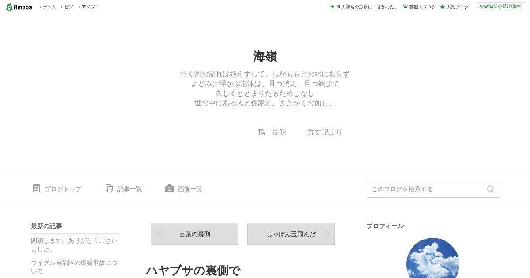
Task: Click the 記事一覧 pages icon
Action: click(109, 188)
